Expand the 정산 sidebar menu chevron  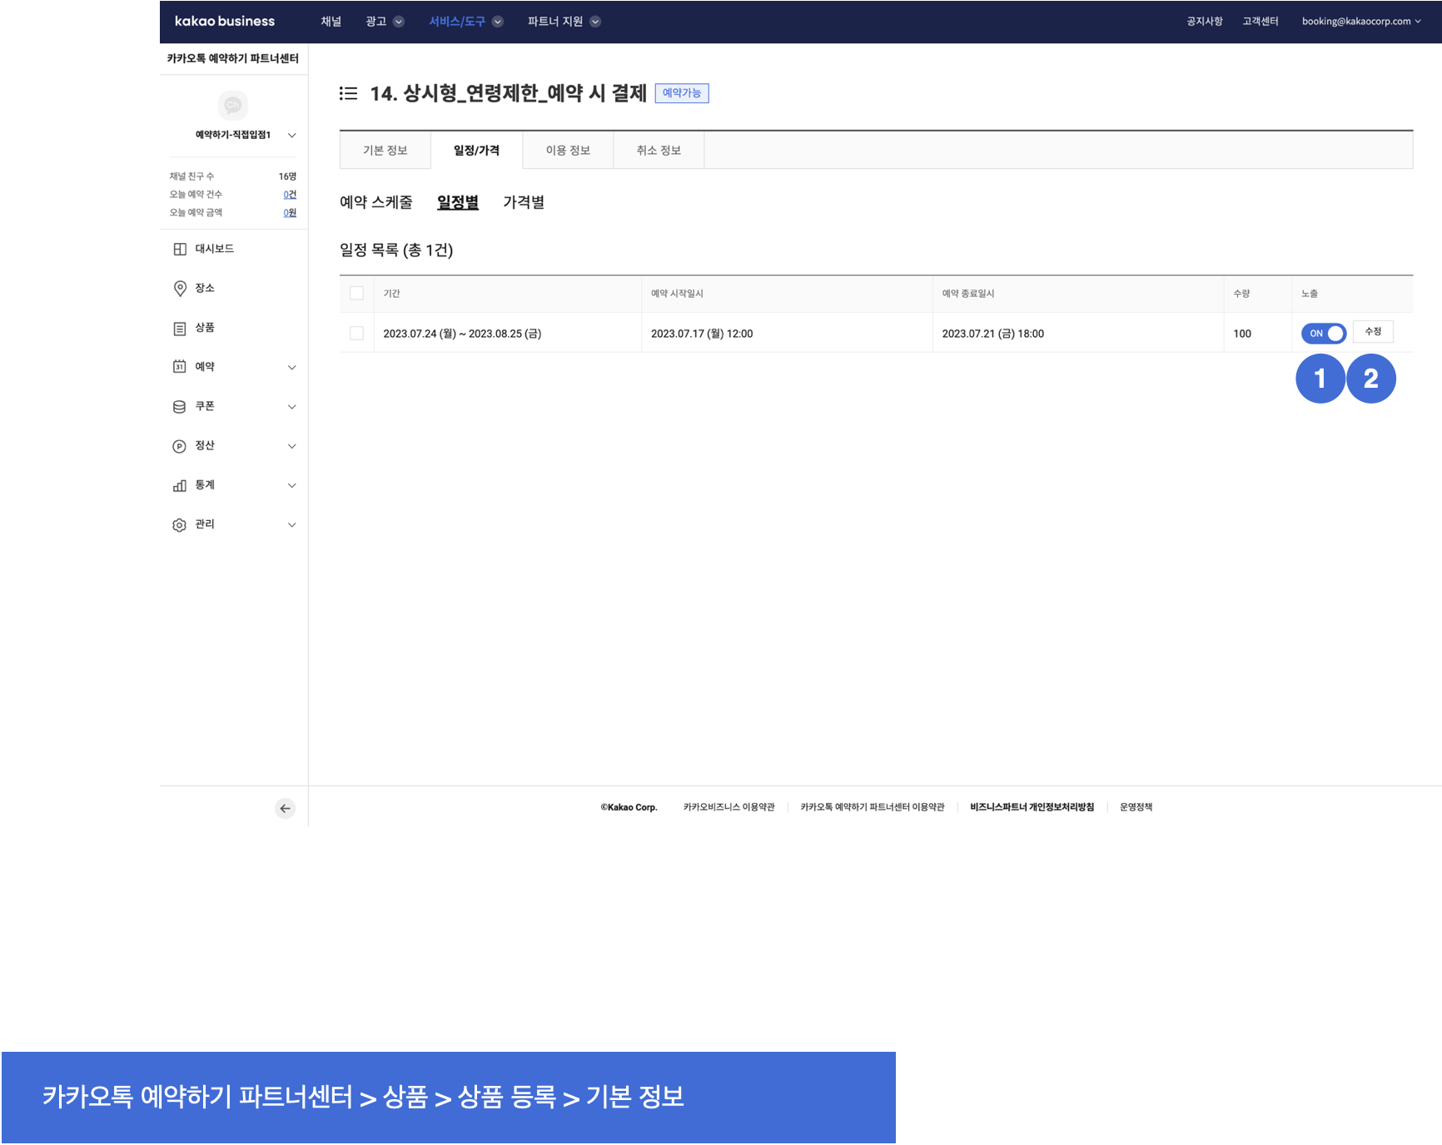coord(291,446)
